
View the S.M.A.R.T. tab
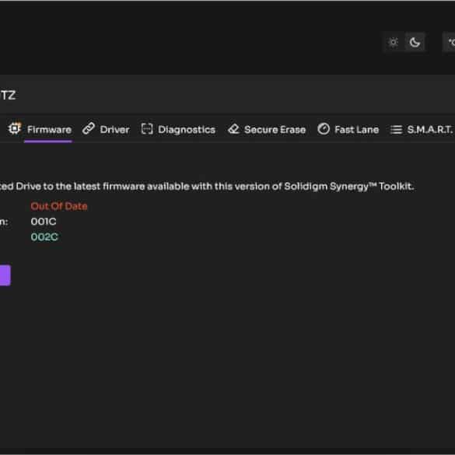429,130
